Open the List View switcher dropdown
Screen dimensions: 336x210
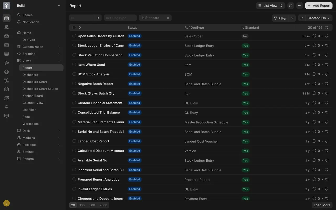(270, 6)
